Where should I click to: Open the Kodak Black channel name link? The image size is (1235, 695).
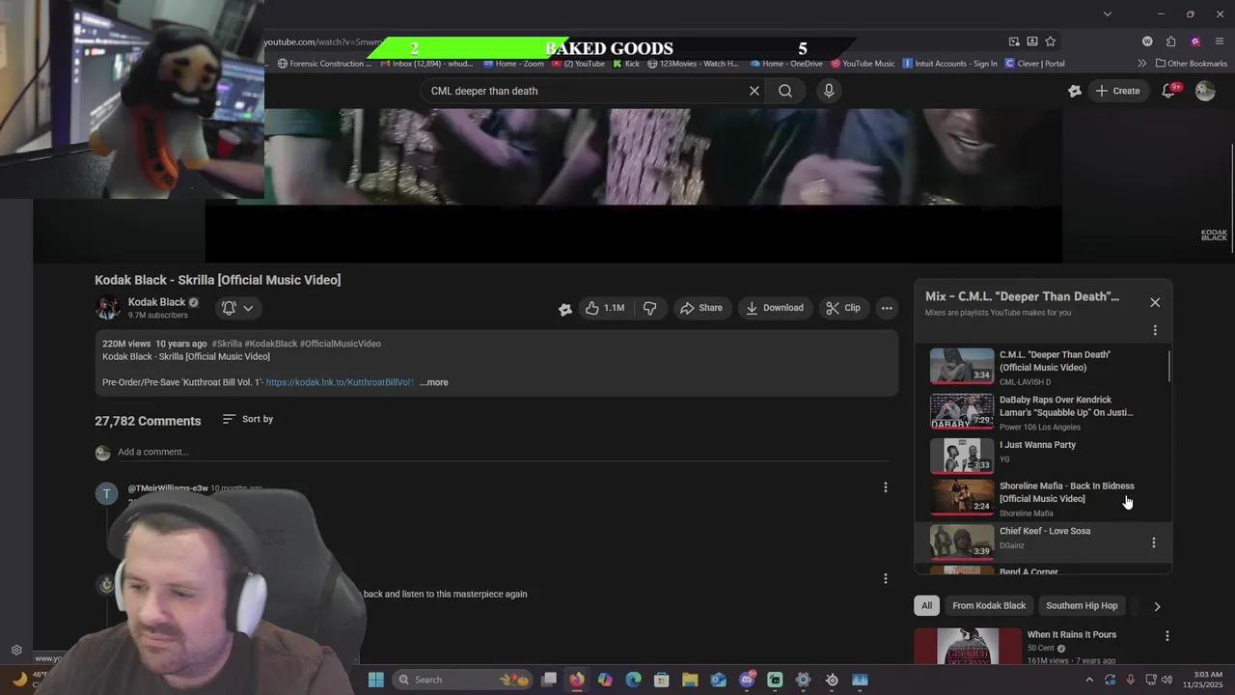pyautogui.click(x=156, y=302)
